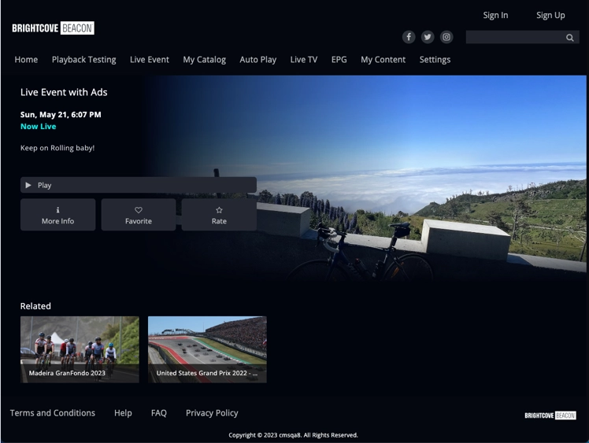Open the FAQ footer link

[159, 413]
